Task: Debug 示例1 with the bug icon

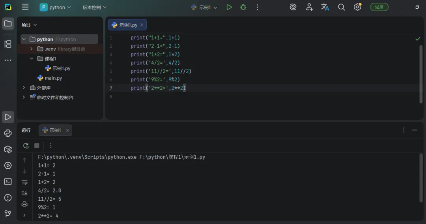Action: coord(243,7)
